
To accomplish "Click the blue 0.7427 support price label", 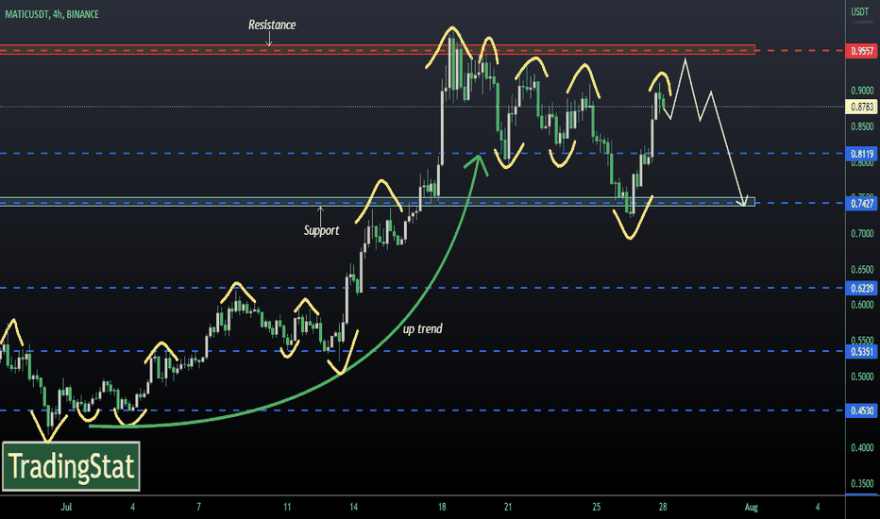I will 861,203.
